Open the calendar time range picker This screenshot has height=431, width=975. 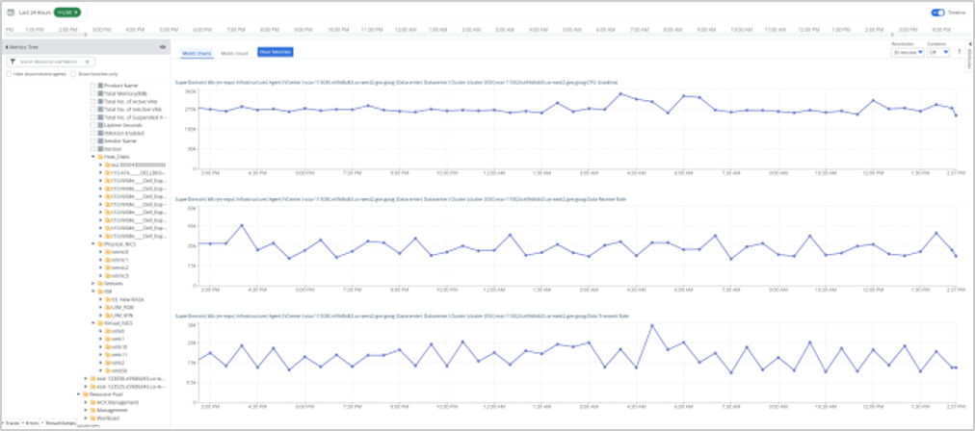click(10, 12)
